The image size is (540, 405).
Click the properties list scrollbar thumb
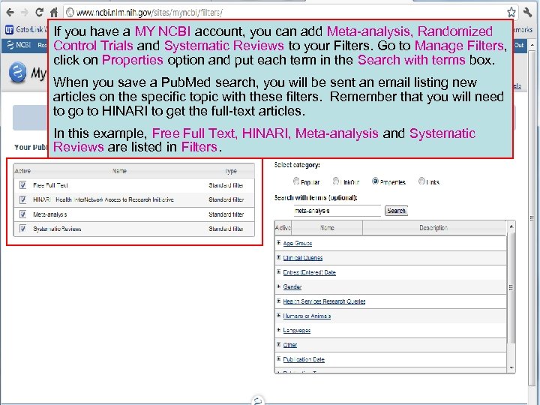coord(511,287)
